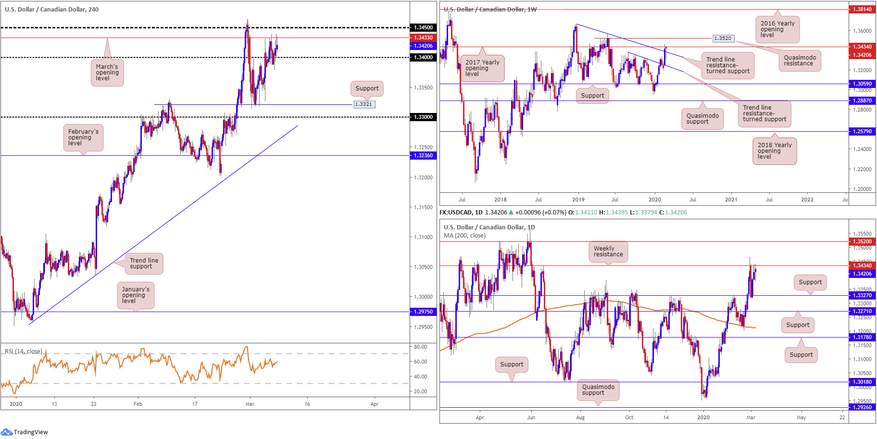877x439 pixels.
Task: Select the 1.3321 support level label
Action: pyautogui.click(x=363, y=104)
